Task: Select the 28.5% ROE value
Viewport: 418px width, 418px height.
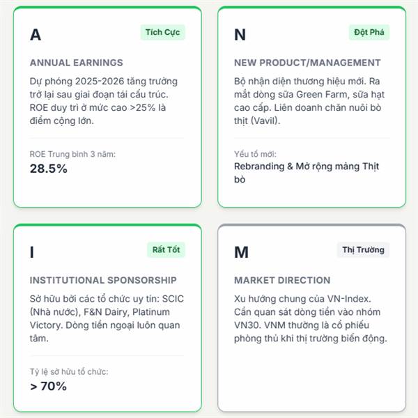Action: pos(49,169)
